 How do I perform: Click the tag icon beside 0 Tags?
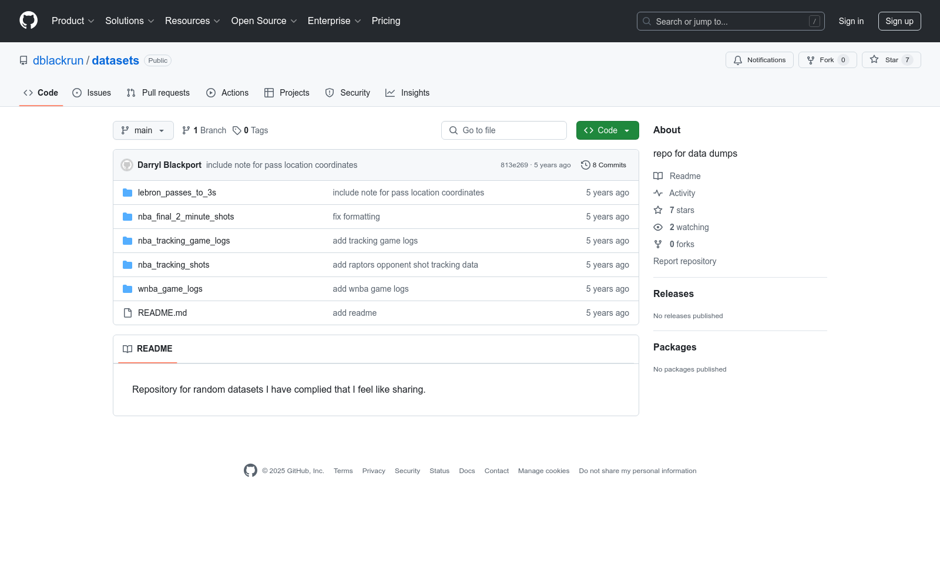coord(237,130)
